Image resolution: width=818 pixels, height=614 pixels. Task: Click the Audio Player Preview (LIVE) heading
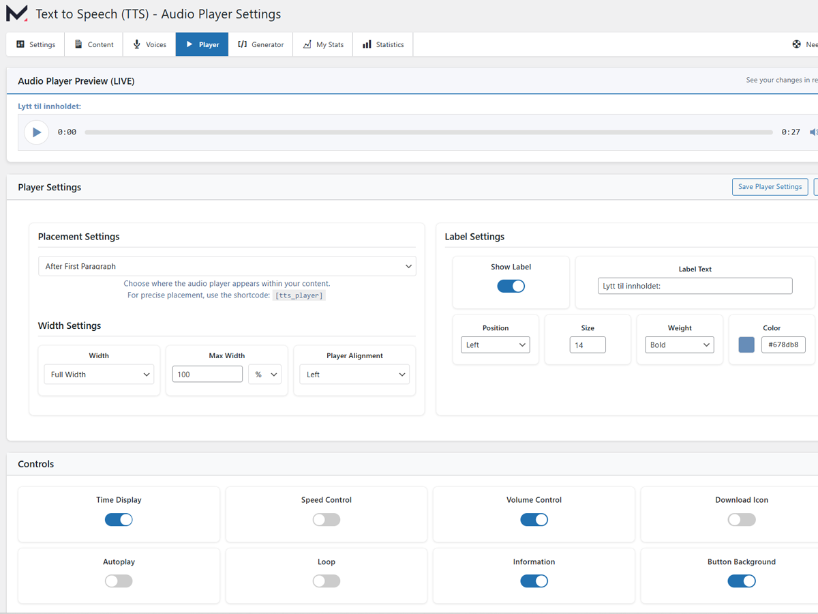[76, 81]
